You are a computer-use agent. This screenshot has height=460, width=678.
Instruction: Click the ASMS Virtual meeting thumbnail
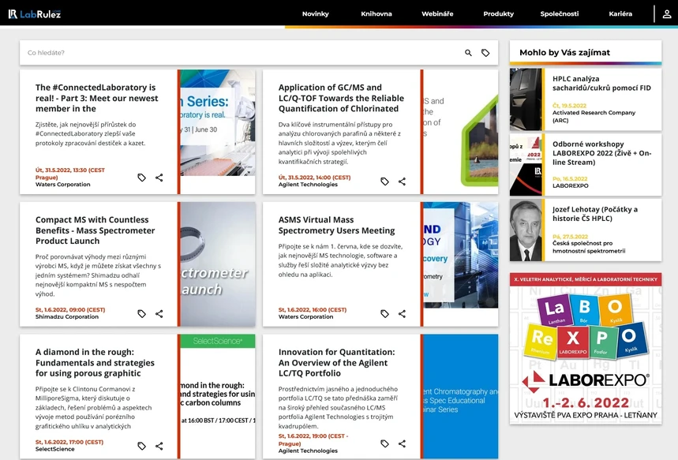[461, 255]
